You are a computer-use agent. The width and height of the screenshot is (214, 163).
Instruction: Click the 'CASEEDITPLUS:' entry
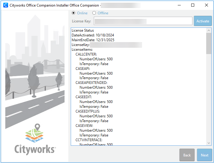click(88, 111)
